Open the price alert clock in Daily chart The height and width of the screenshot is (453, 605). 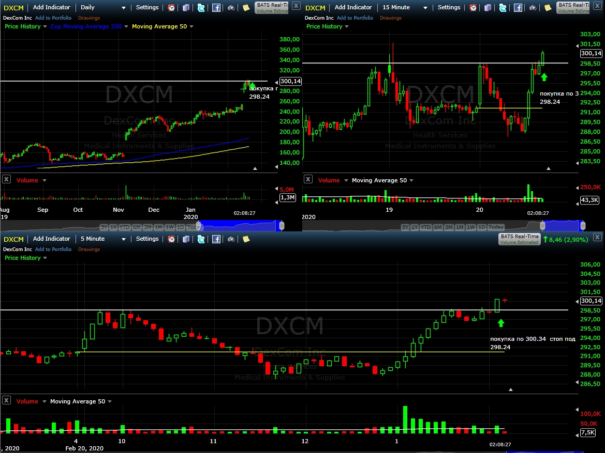171,8
